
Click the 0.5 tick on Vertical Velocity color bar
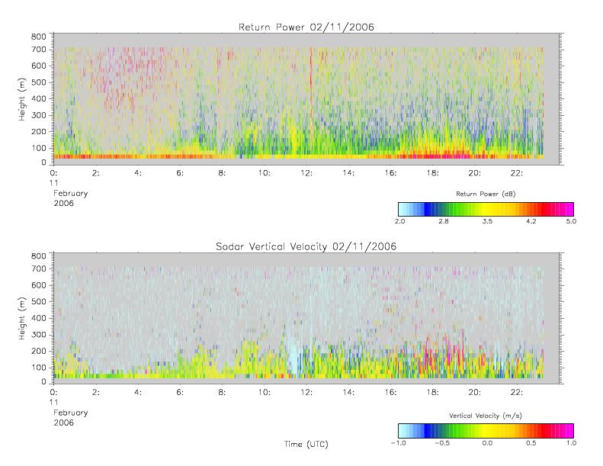[x=531, y=443]
